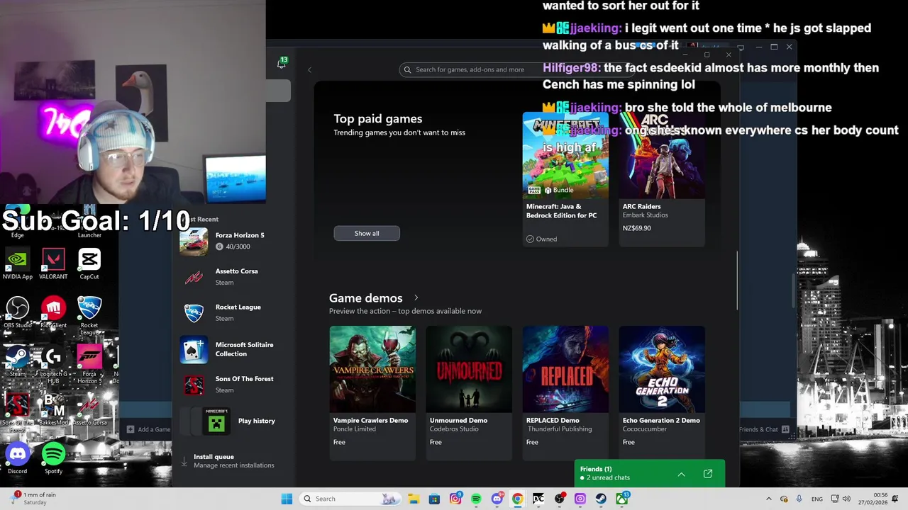Open REPLACED Demo cover art
The height and width of the screenshot is (510, 908).
565,368
